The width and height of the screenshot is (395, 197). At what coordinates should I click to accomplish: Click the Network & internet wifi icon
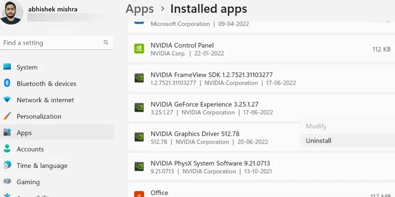(x=7, y=99)
